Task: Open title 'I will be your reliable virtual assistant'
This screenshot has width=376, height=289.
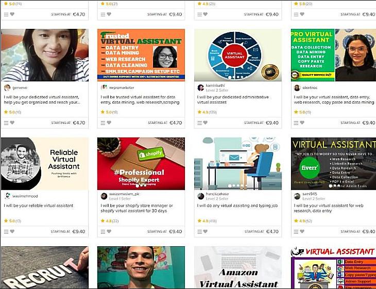Action: click(x=39, y=206)
